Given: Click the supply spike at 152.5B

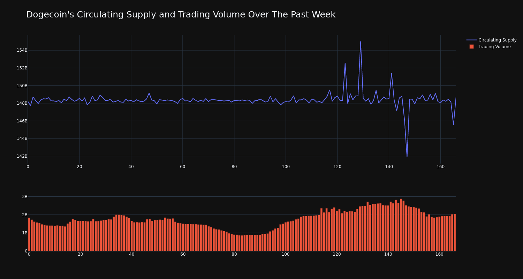Looking at the screenshot, I should point(345,63).
